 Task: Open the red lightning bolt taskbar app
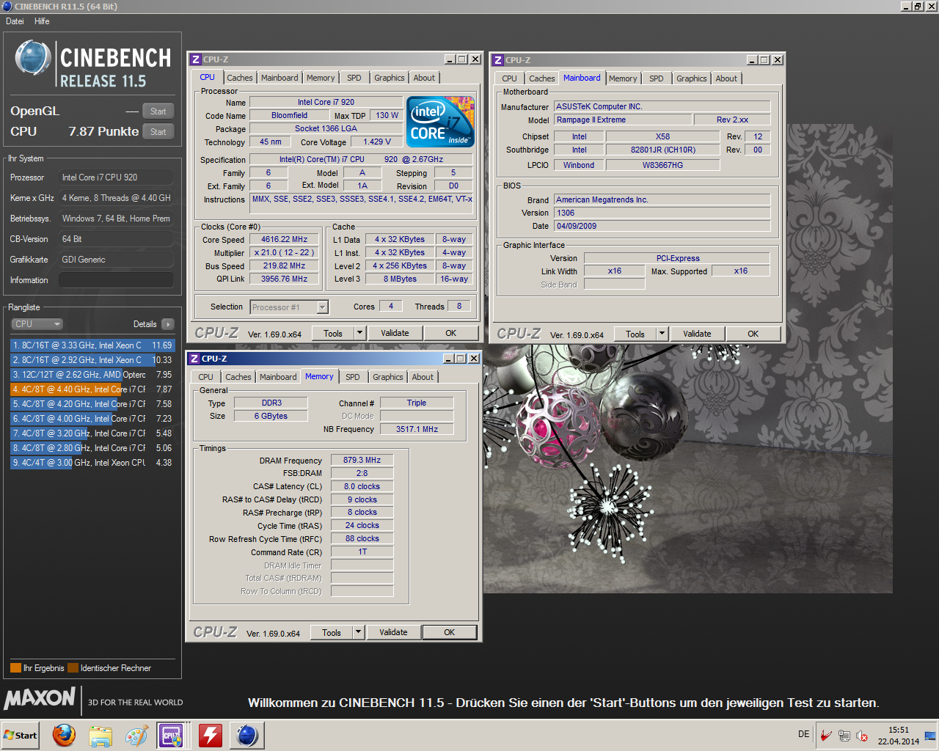210,735
